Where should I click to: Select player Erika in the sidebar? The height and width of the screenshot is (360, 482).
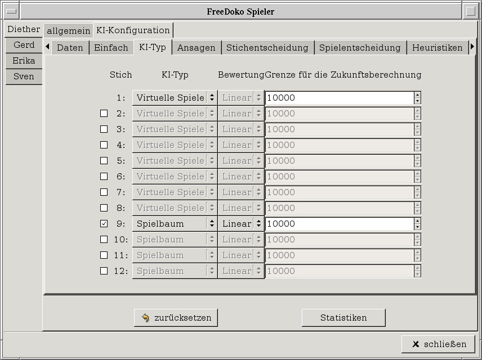[24, 61]
